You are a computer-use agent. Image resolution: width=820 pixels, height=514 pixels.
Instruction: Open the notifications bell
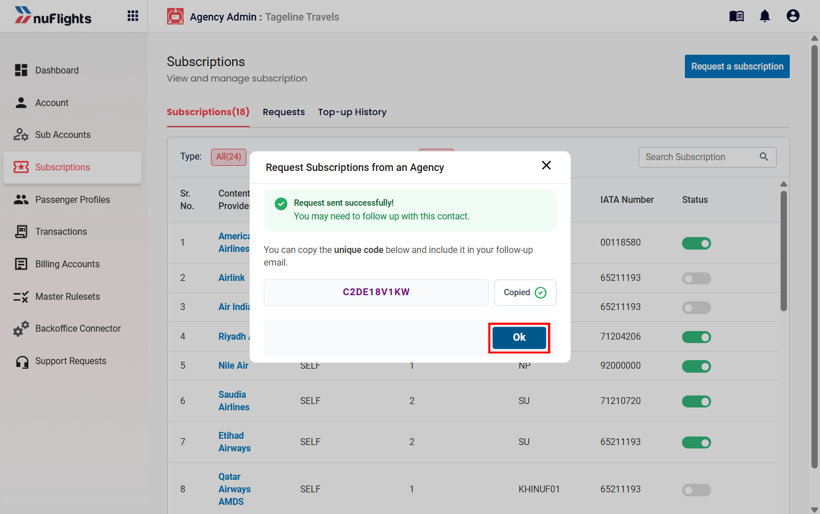(765, 16)
